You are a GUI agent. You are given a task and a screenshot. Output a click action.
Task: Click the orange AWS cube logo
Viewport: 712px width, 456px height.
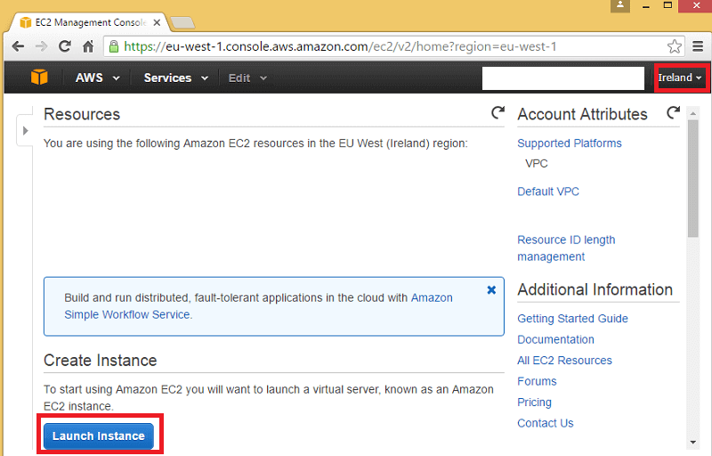[x=39, y=77]
